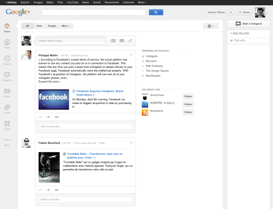
Task: Add a comment under Fabien Bouchard's post
Action: tap(86, 200)
